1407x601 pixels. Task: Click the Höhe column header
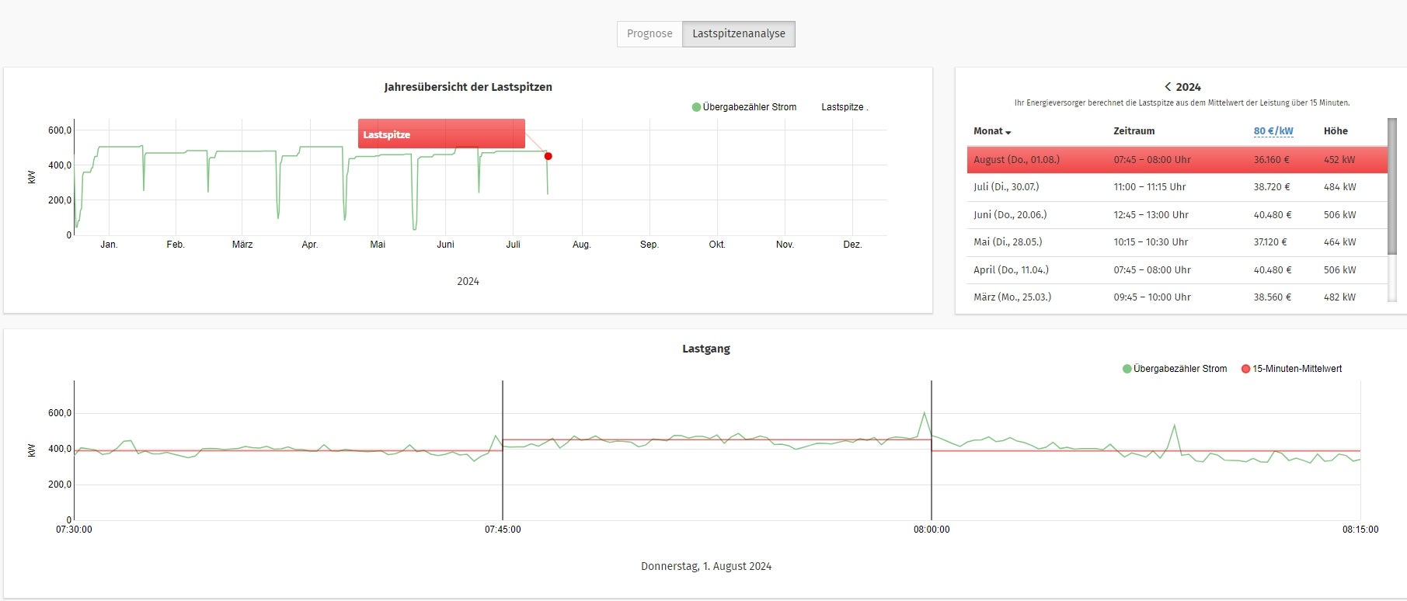(1336, 131)
